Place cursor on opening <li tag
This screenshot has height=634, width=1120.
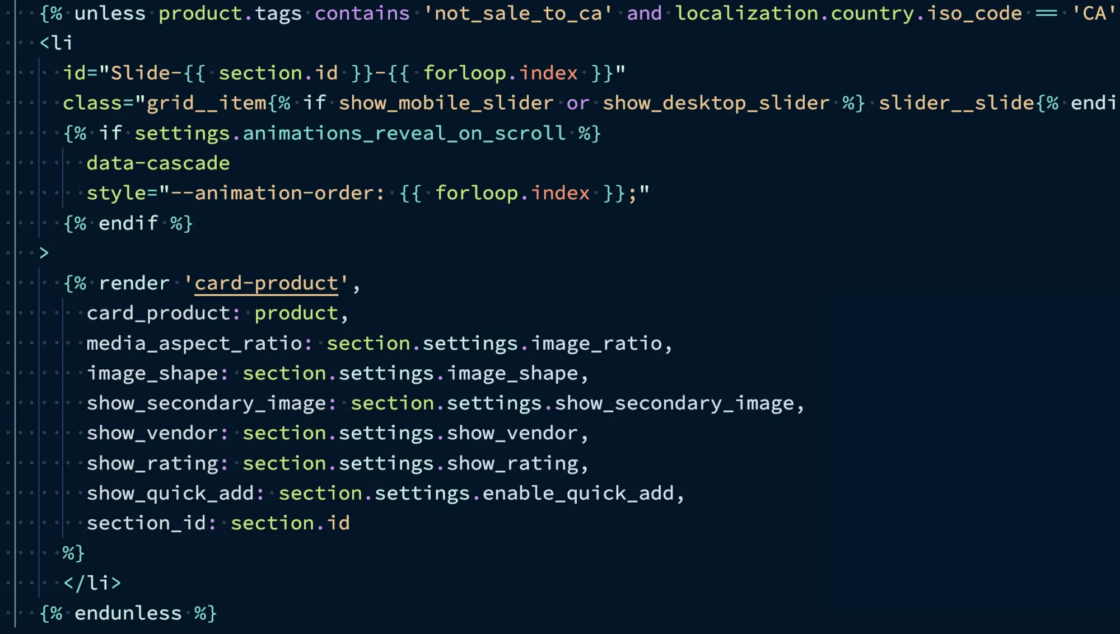click(56, 43)
